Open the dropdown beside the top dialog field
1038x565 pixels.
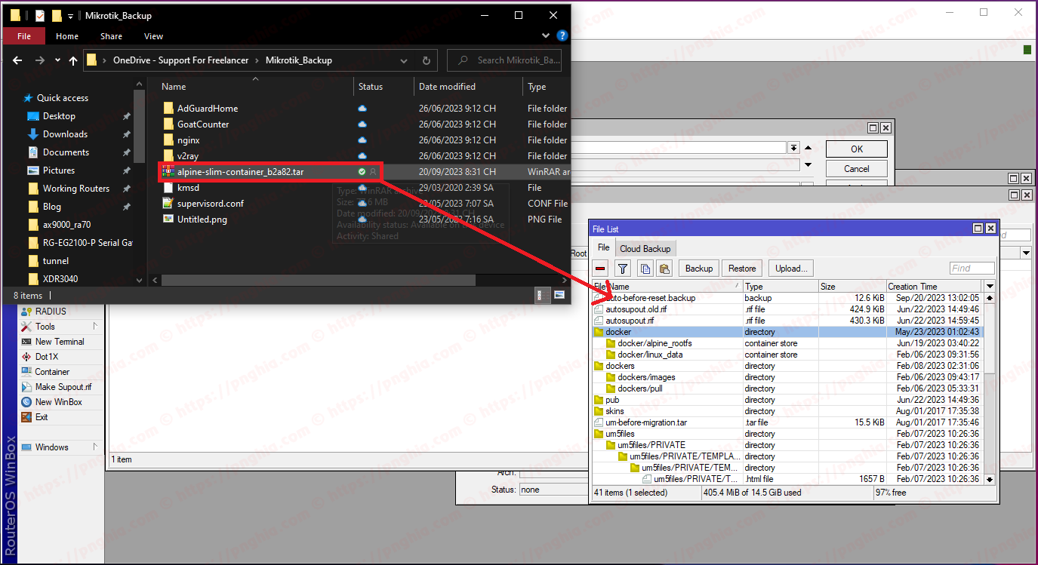793,148
